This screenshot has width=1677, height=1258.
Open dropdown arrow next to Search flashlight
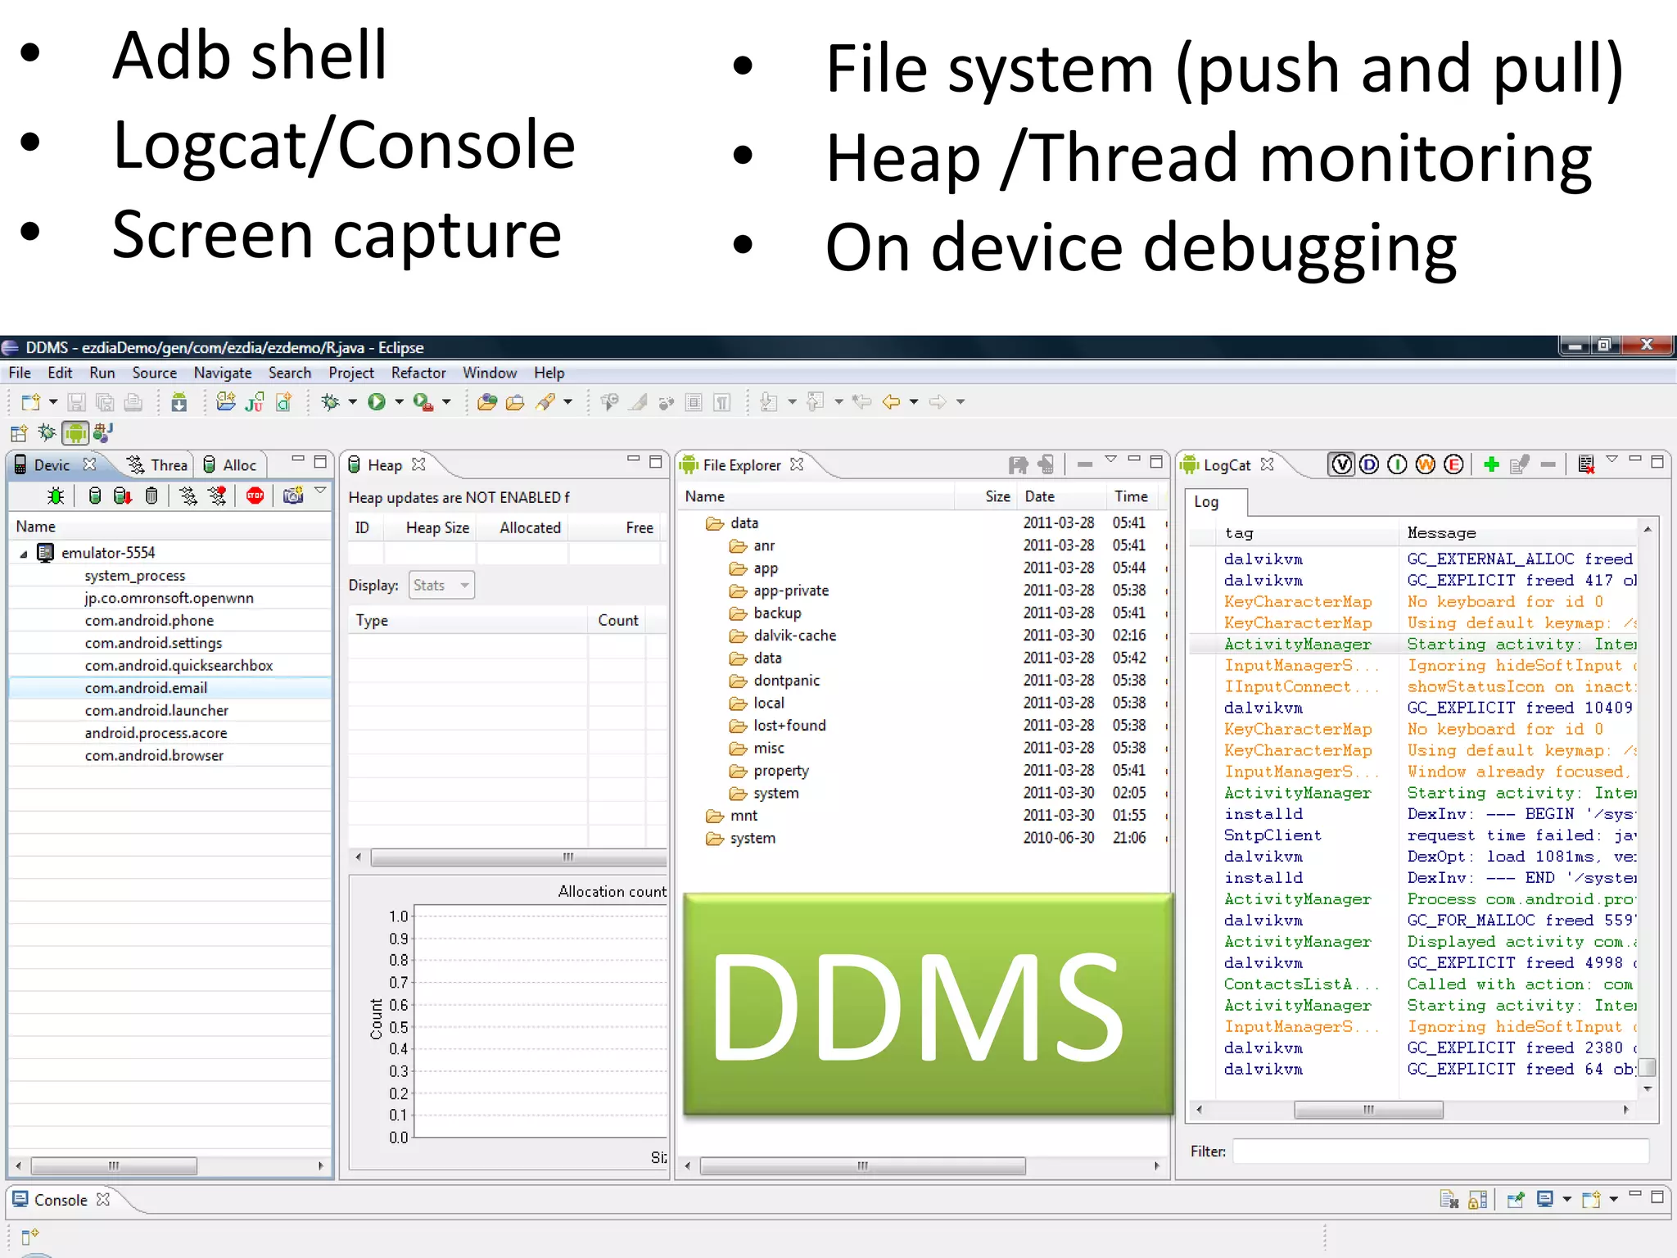click(567, 402)
